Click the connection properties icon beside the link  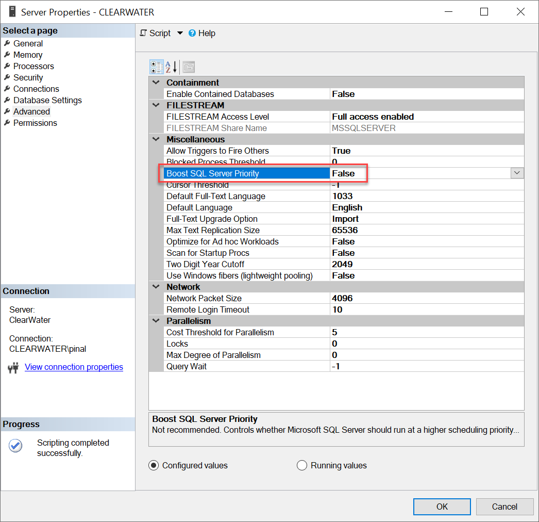(13, 367)
